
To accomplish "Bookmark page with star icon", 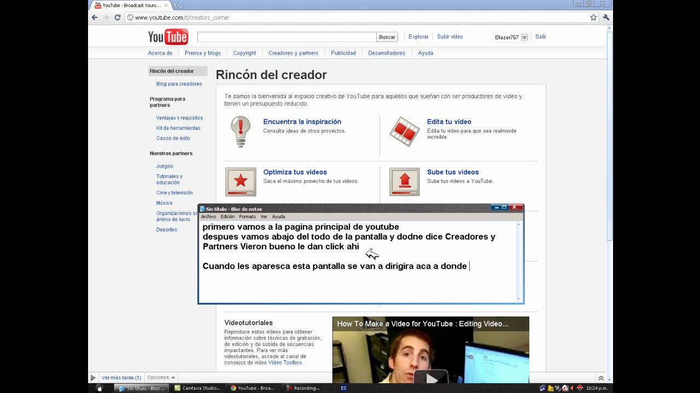I will 593,17.
